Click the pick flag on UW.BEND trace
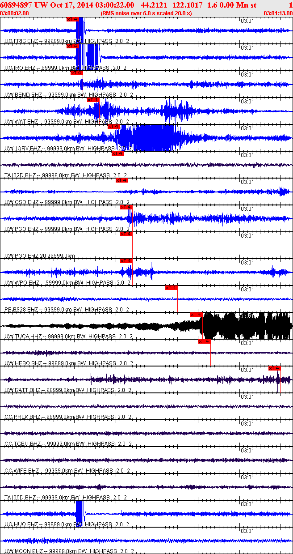Viewport: 293px width, 554px height. [x=77, y=72]
